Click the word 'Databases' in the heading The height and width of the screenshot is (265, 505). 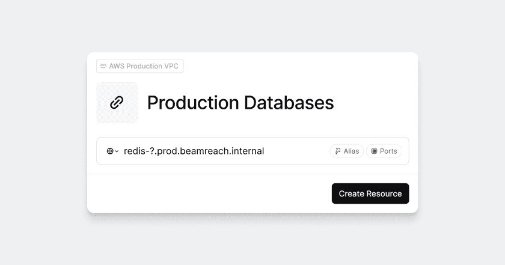(x=289, y=103)
